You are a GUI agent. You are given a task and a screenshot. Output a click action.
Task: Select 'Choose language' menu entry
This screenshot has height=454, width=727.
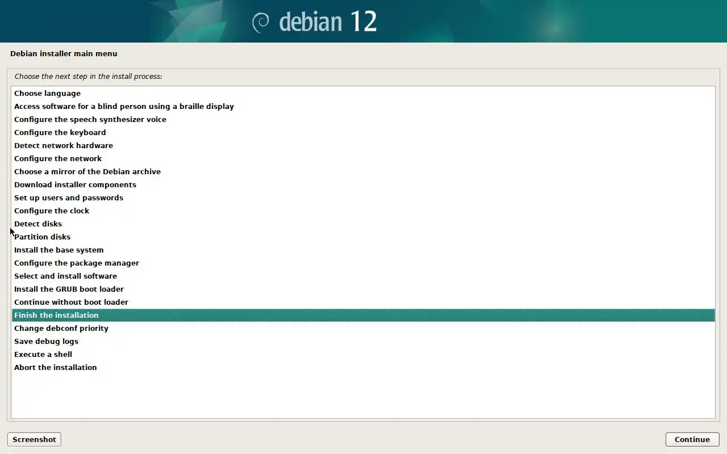363,93
